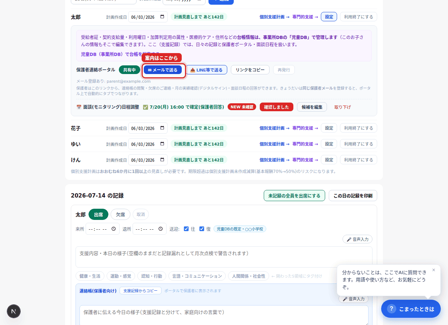448x325 pixels.
Task: Open calendar picker in 太郎's plan date
Action: coord(162,17)
